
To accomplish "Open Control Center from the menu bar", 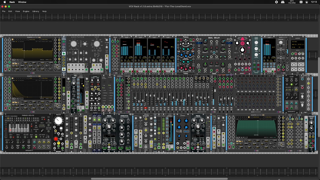I will tap(307, 2).
